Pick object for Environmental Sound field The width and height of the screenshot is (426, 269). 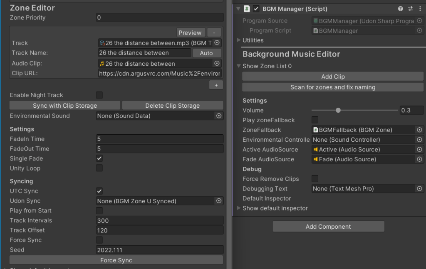point(219,116)
